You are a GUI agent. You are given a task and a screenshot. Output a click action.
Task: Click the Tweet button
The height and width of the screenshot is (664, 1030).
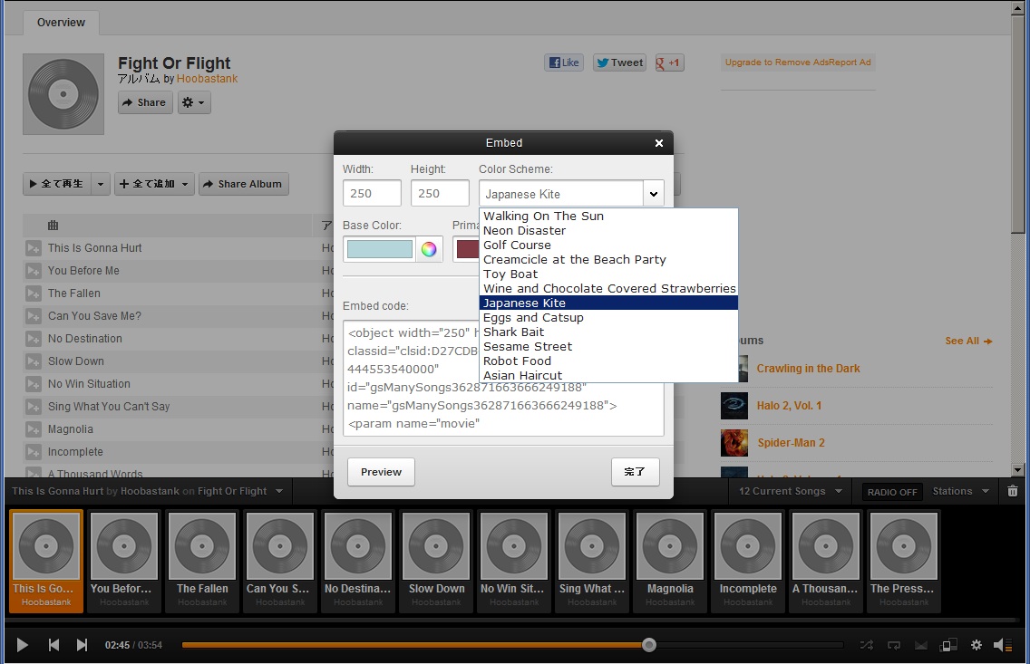619,63
